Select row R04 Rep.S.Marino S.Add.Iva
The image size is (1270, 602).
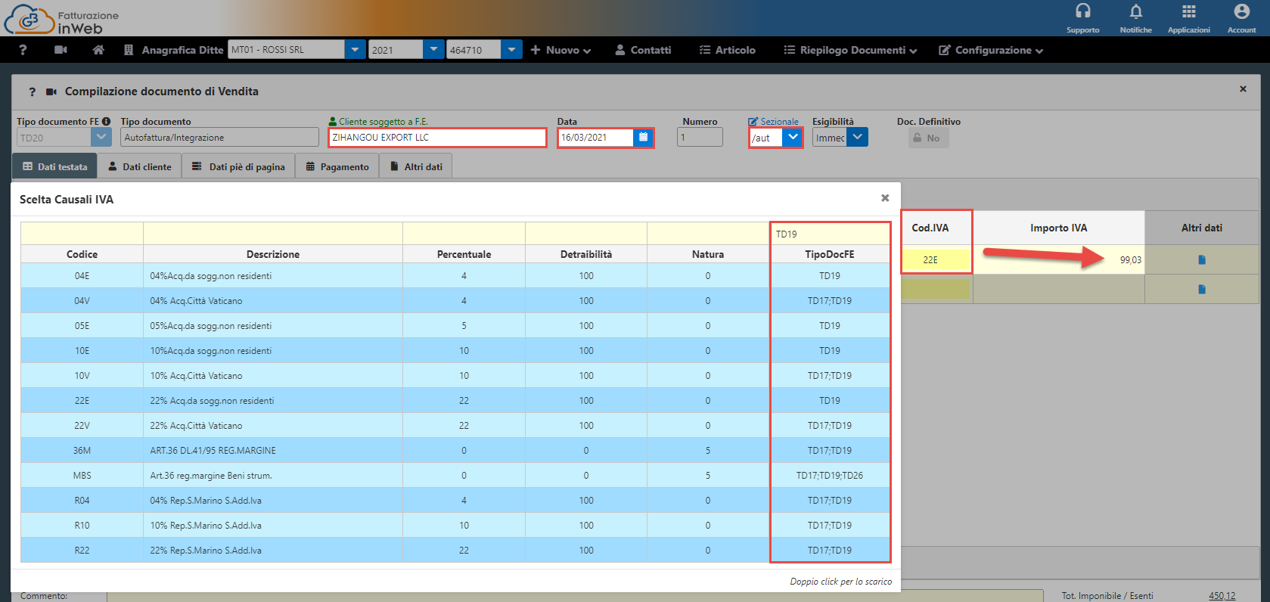click(x=455, y=501)
